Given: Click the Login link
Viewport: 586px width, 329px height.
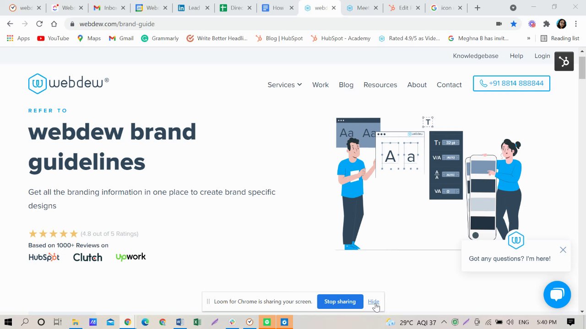Looking at the screenshot, I should [542, 56].
